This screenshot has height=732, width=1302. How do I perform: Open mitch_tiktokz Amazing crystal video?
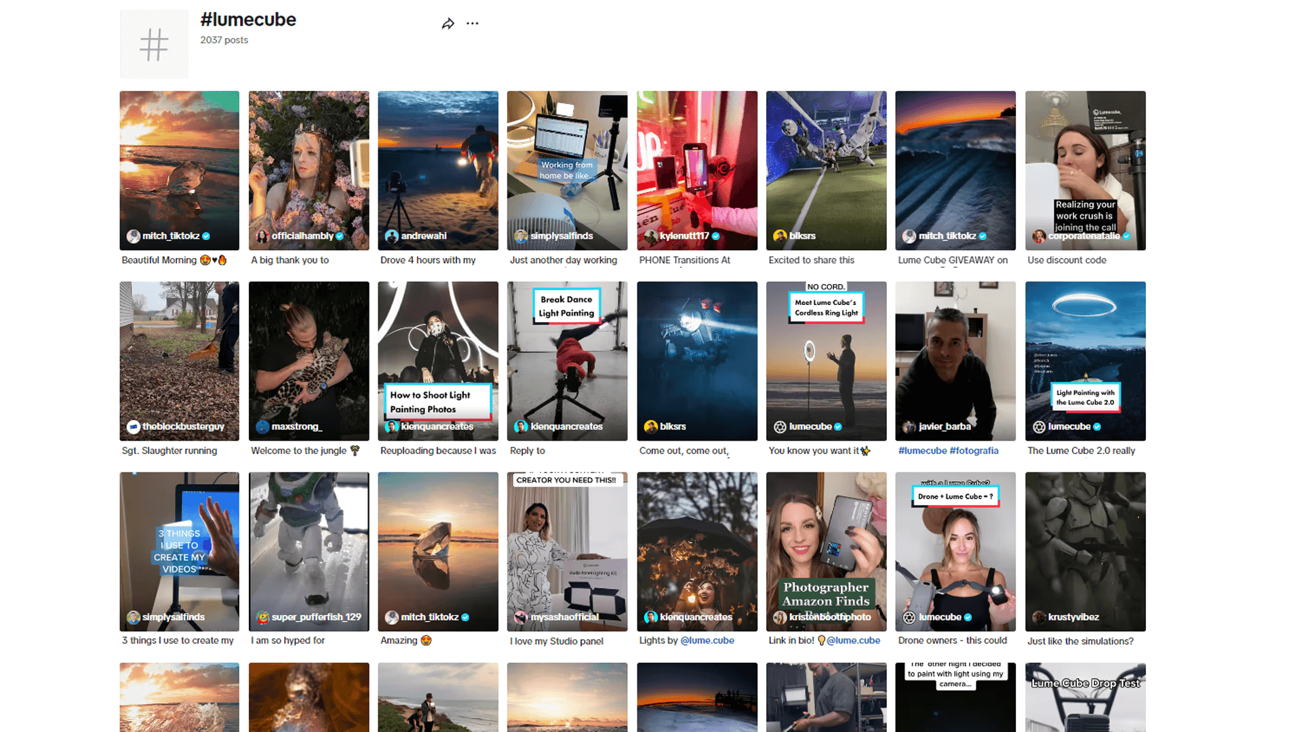tap(438, 552)
